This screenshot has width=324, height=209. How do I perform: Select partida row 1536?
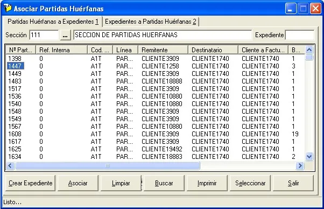tap(155, 96)
